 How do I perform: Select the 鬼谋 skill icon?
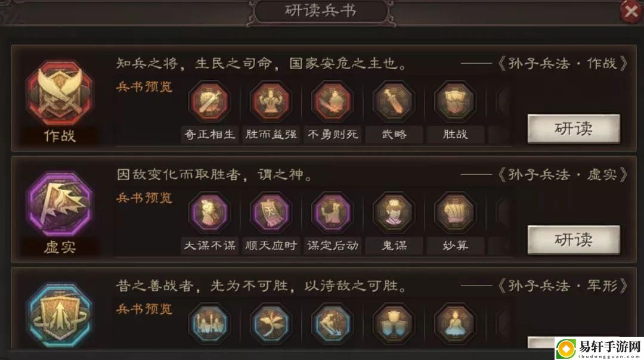point(394,213)
